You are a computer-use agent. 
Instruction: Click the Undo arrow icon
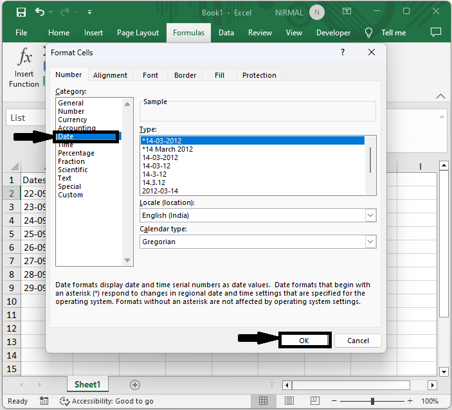click(41, 12)
